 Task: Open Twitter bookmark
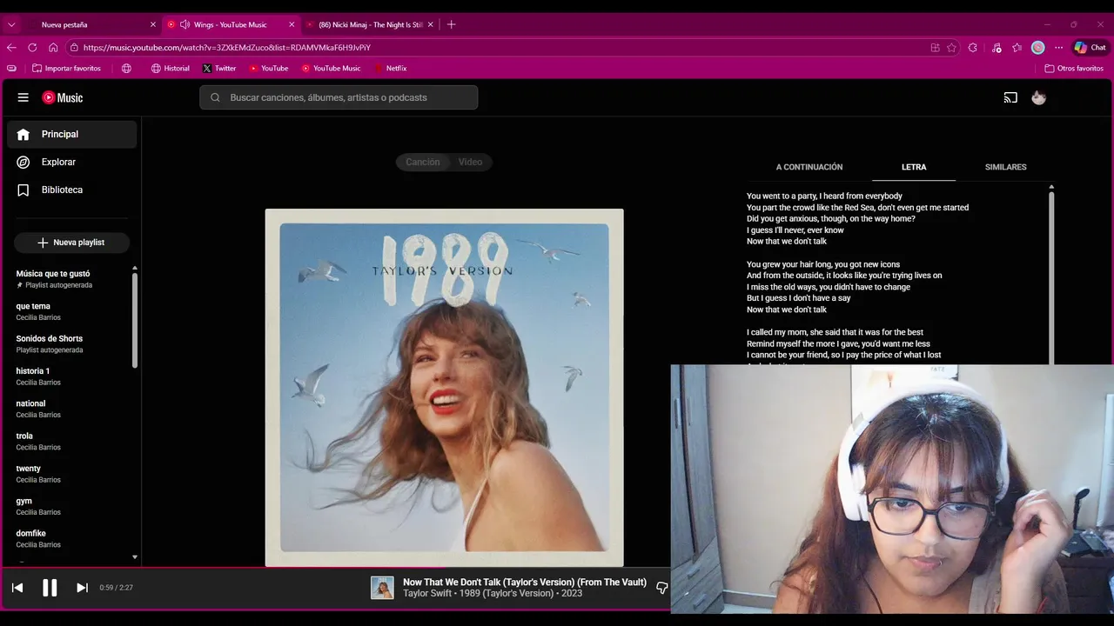point(219,68)
